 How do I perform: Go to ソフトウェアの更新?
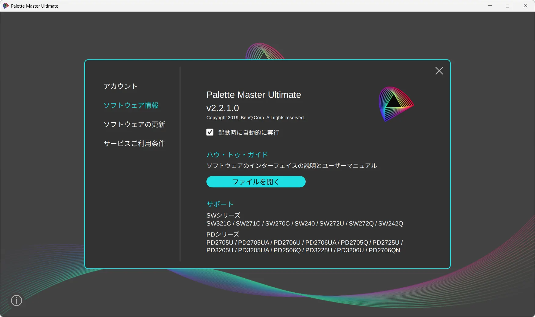coord(134,124)
